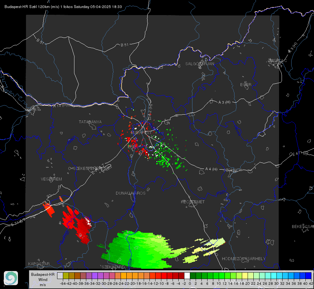Viewport: 314px width, 289px height.
Task: Click the 'A 10 (H)' road label
Action: tap(61, 105)
